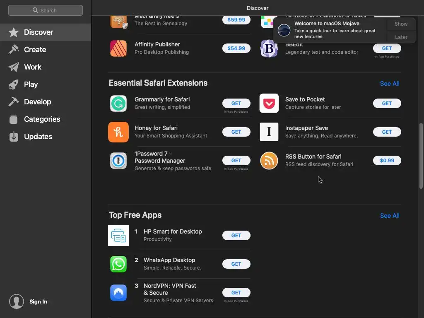This screenshot has height=318, width=424.
Task: Get the Save to Pocket extension
Action: click(x=387, y=103)
